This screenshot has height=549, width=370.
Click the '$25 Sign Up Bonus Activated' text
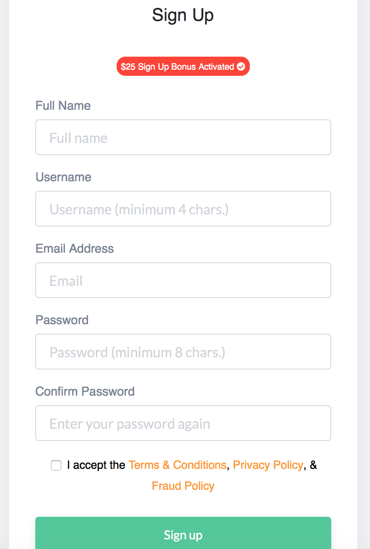pyautogui.click(x=178, y=67)
